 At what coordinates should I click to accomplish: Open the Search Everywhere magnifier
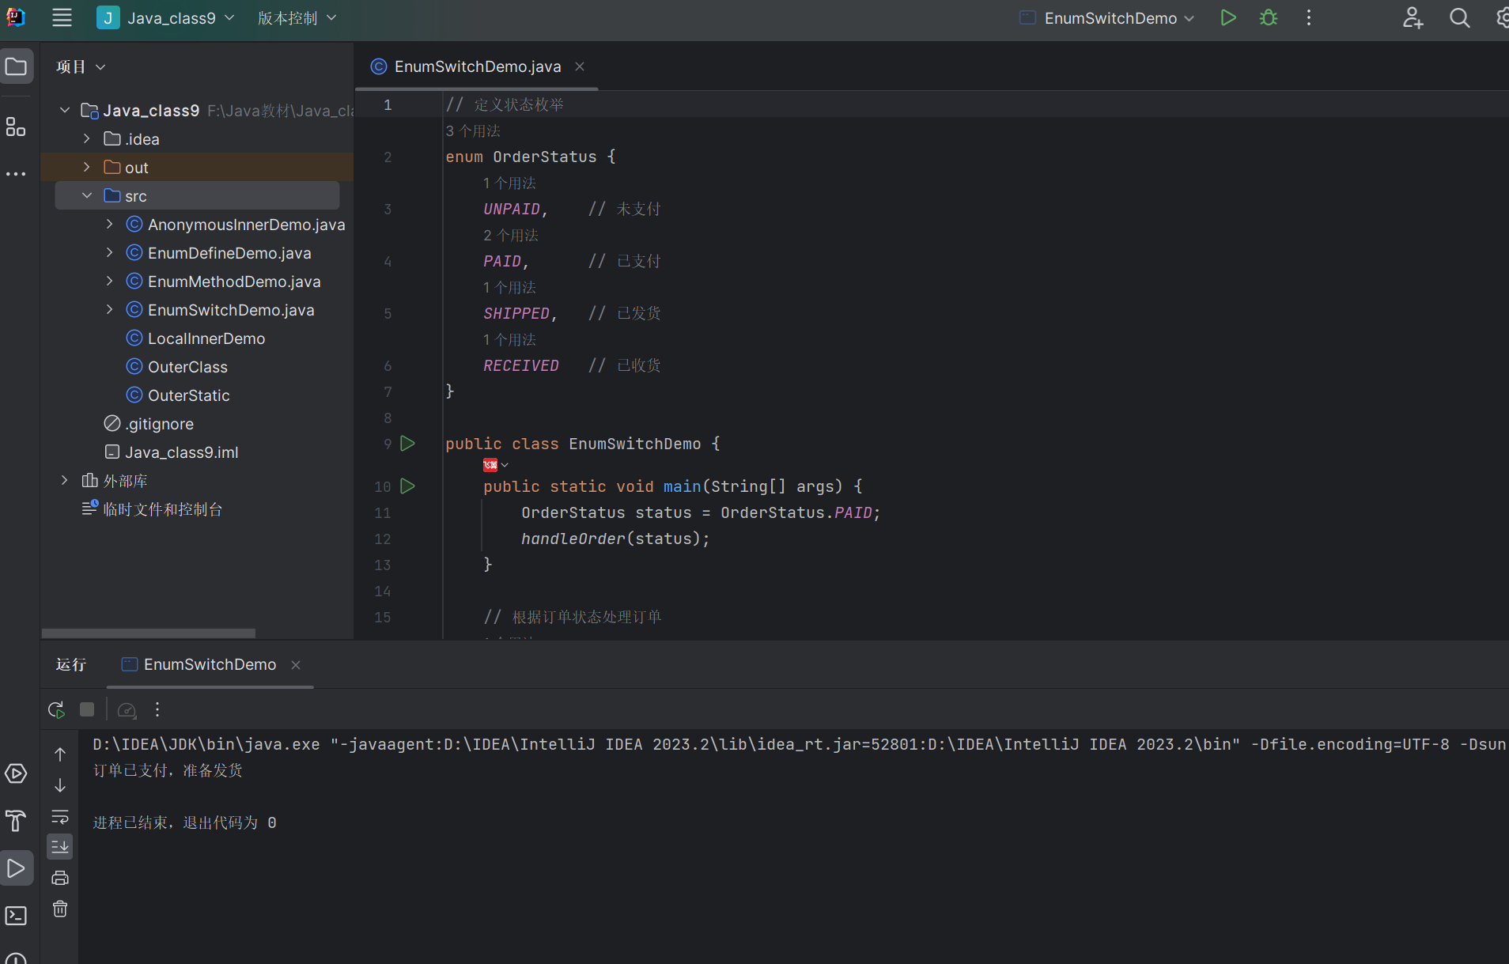(1459, 18)
